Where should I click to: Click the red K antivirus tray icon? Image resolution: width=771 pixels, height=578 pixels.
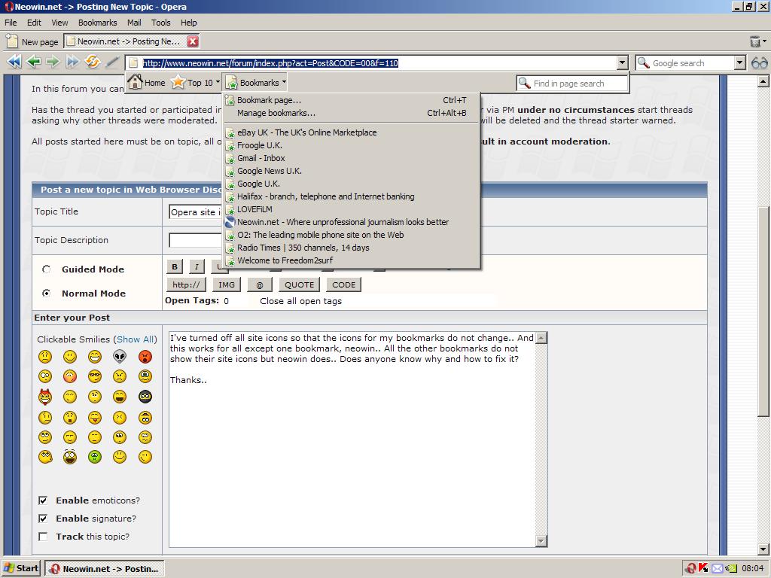pos(704,568)
